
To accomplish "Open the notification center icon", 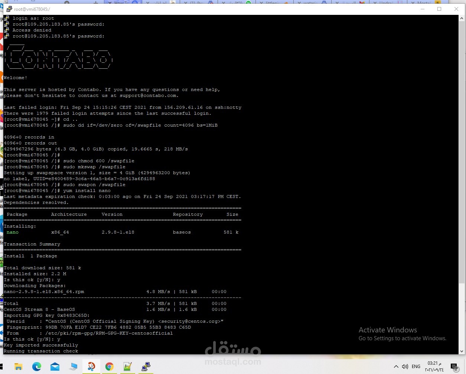I will click(454, 367).
